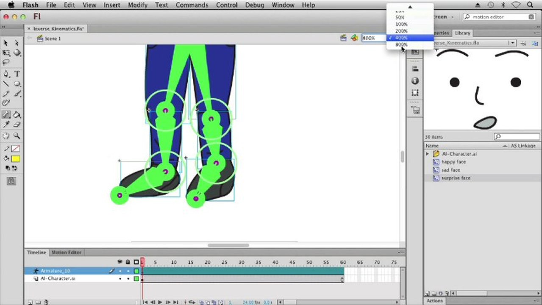Open the Modify menu

click(x=137, y=5)
